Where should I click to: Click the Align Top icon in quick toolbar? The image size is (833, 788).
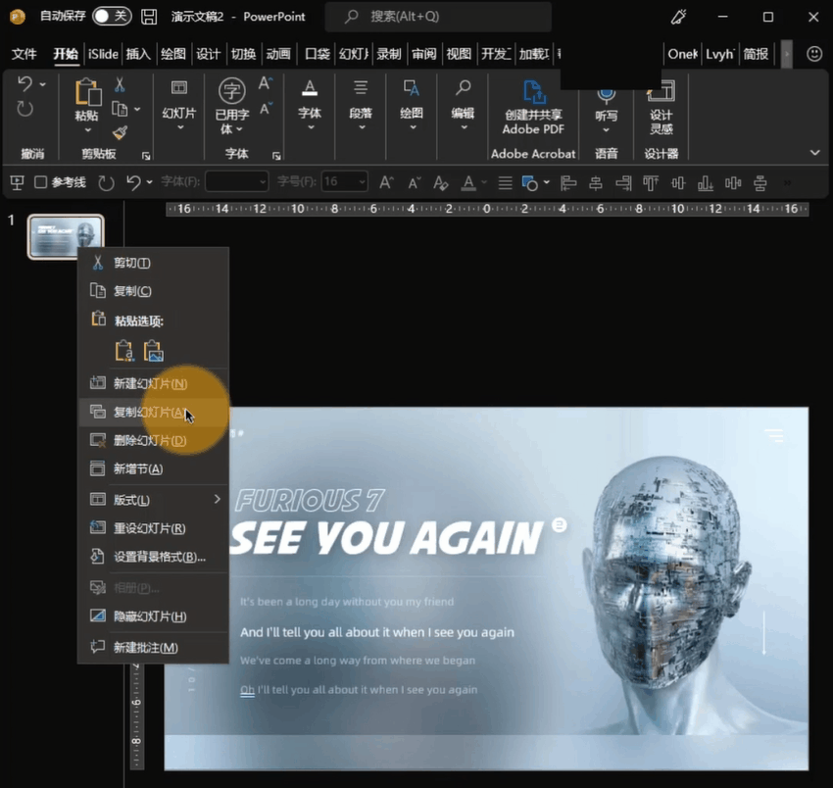coord(651,183)
